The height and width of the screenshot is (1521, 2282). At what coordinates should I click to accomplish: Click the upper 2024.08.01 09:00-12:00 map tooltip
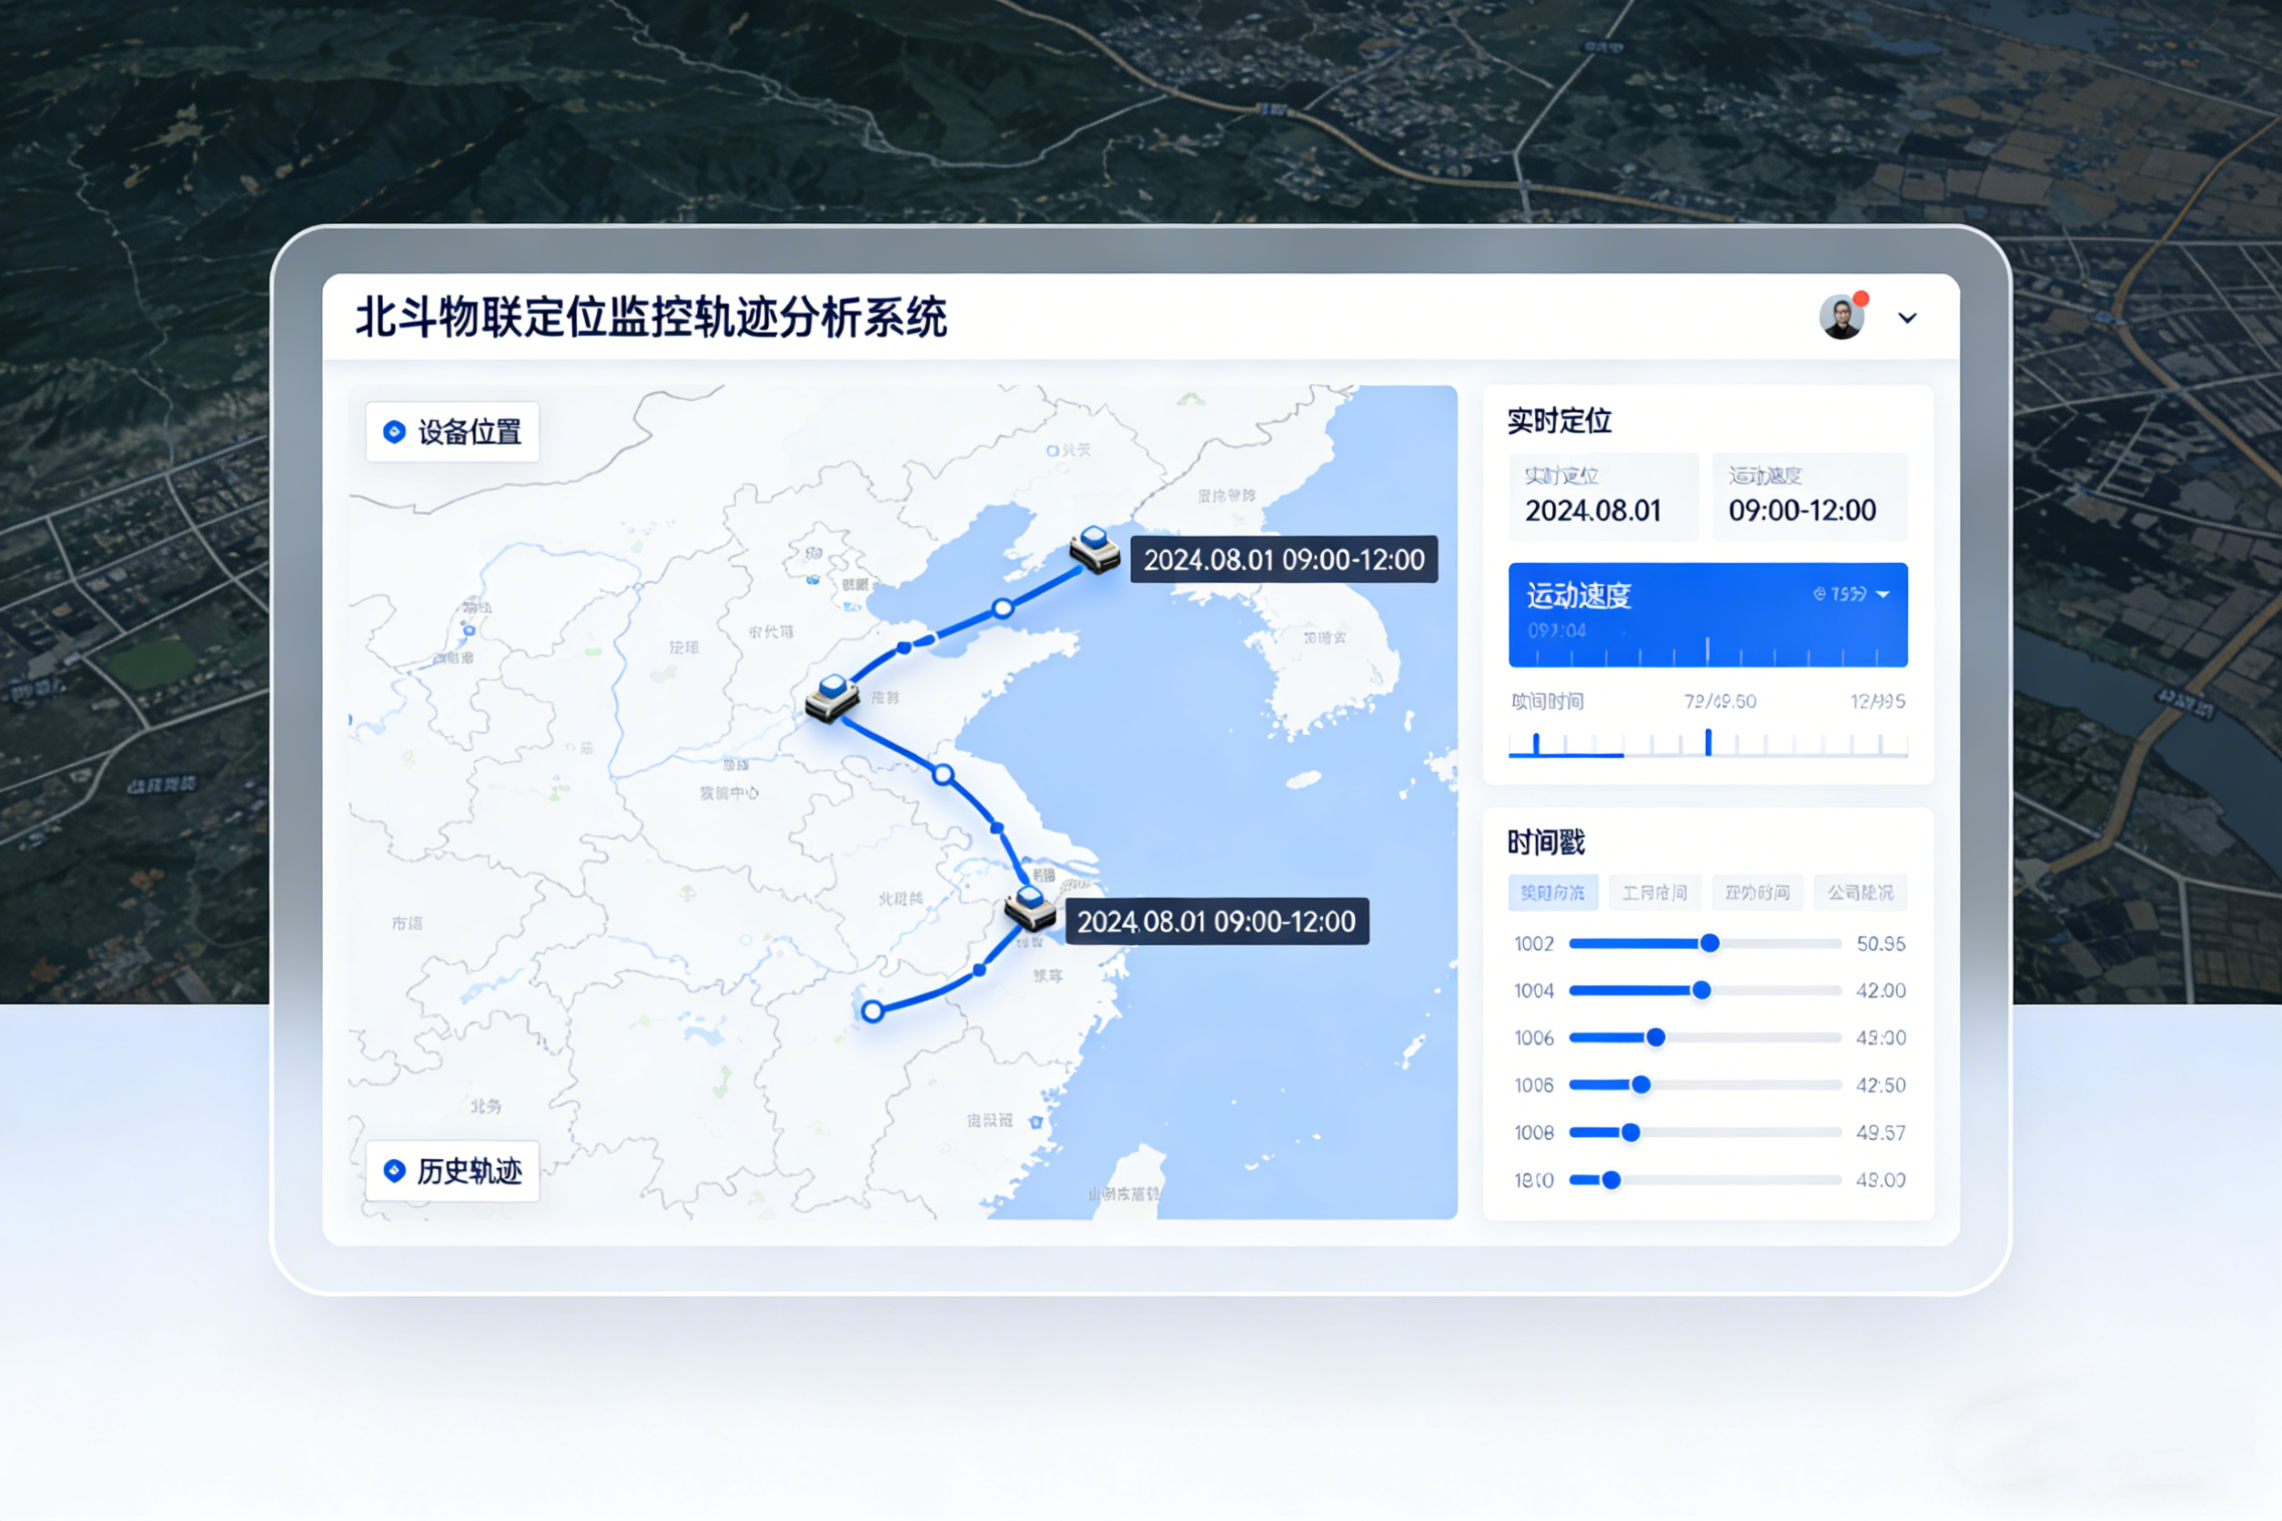point(1283,559)
